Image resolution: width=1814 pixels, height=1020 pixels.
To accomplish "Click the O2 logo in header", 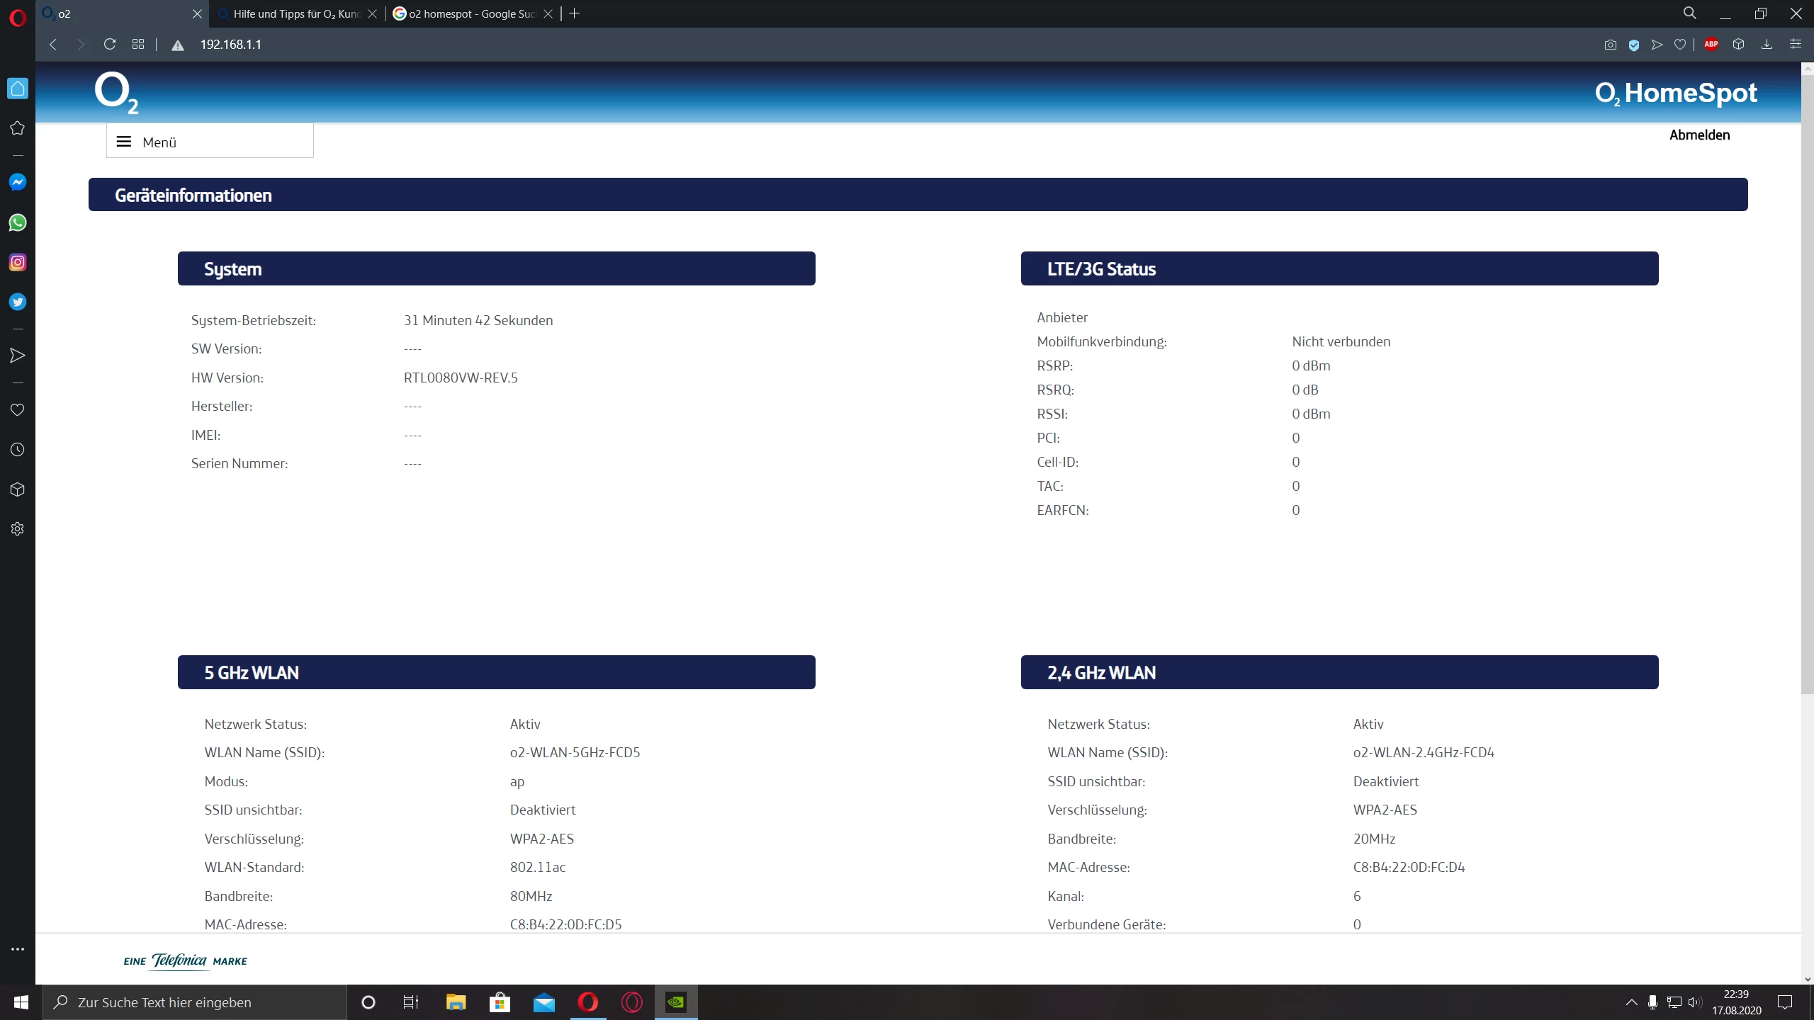I will [116, 93].
